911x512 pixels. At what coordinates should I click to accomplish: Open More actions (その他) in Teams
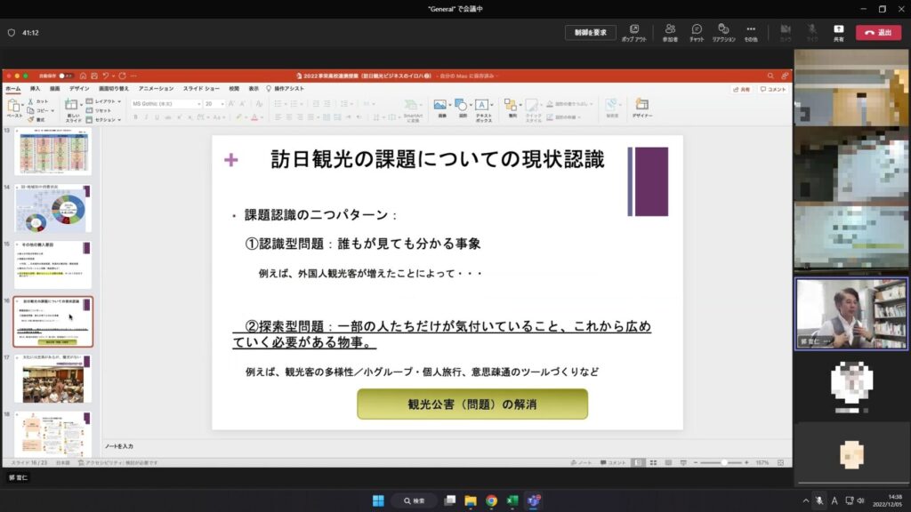click(751, 33)
